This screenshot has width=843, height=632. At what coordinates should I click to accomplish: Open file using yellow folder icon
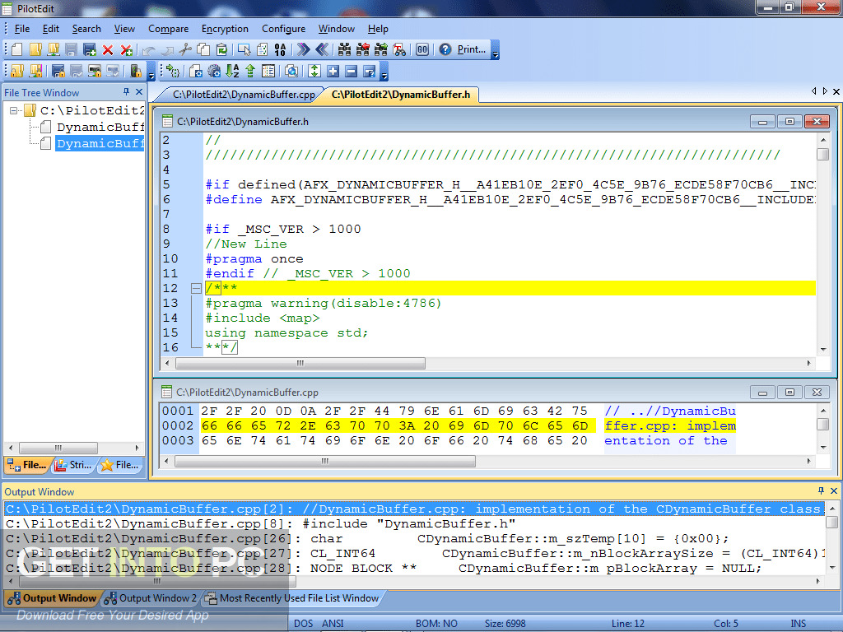35,49
